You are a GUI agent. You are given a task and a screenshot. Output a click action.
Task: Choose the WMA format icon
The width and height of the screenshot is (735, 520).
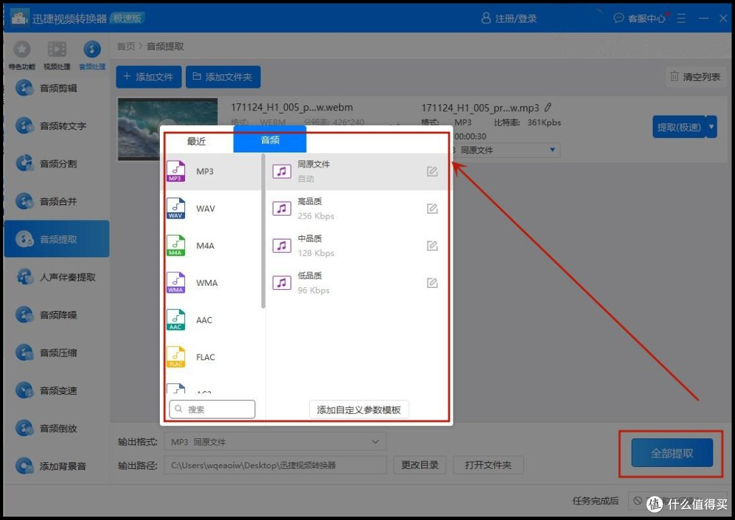point(176,282)
